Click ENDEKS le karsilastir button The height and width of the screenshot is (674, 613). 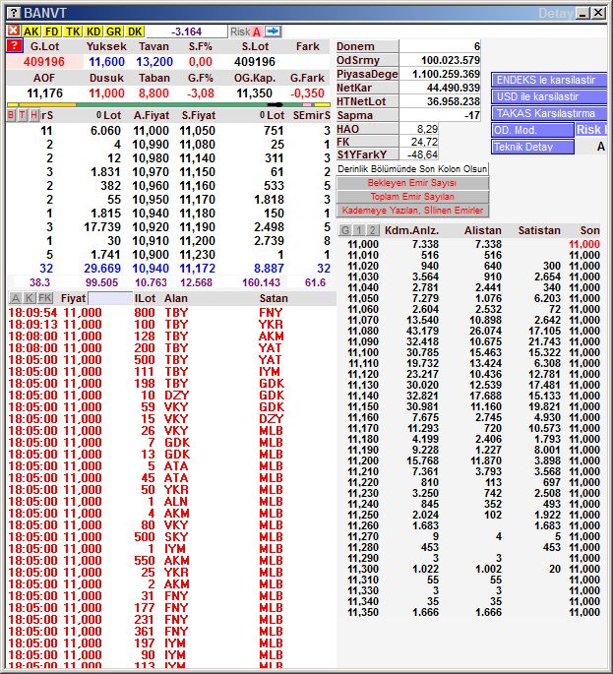(549, 80)
